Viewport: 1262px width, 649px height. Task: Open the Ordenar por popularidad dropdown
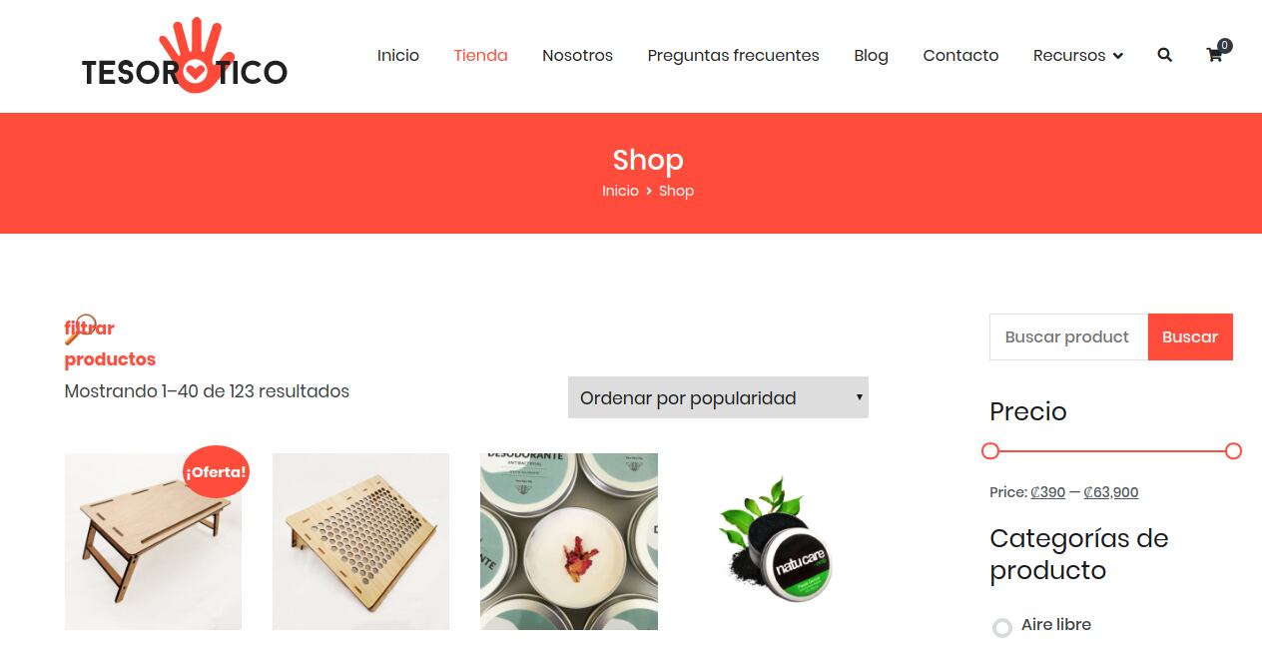coord(718,397)
